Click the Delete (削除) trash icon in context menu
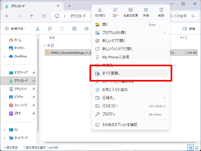This screenshot has height=151, width=201. click(161, 10)
